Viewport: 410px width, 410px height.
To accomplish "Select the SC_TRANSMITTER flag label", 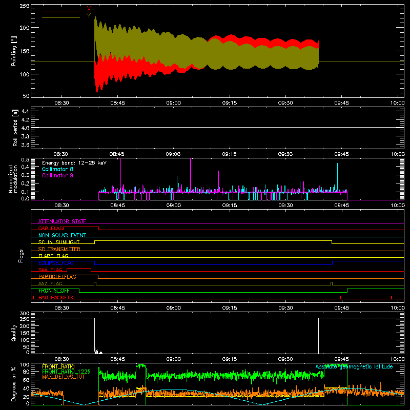I will 59,249.
